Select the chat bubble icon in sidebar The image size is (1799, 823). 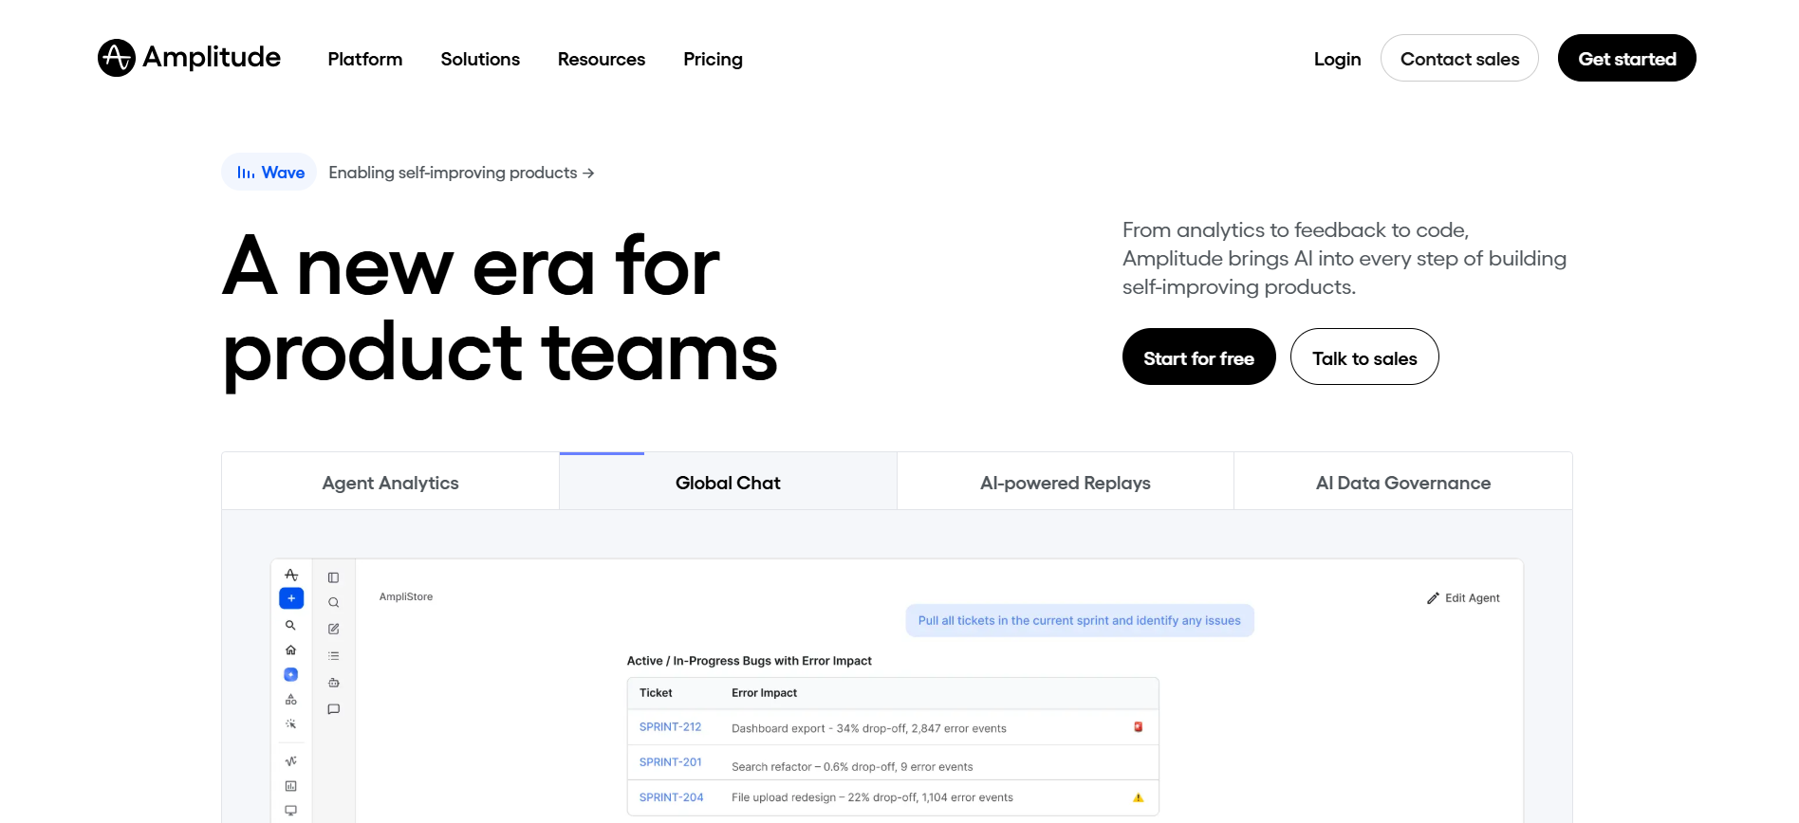point(334,709)
